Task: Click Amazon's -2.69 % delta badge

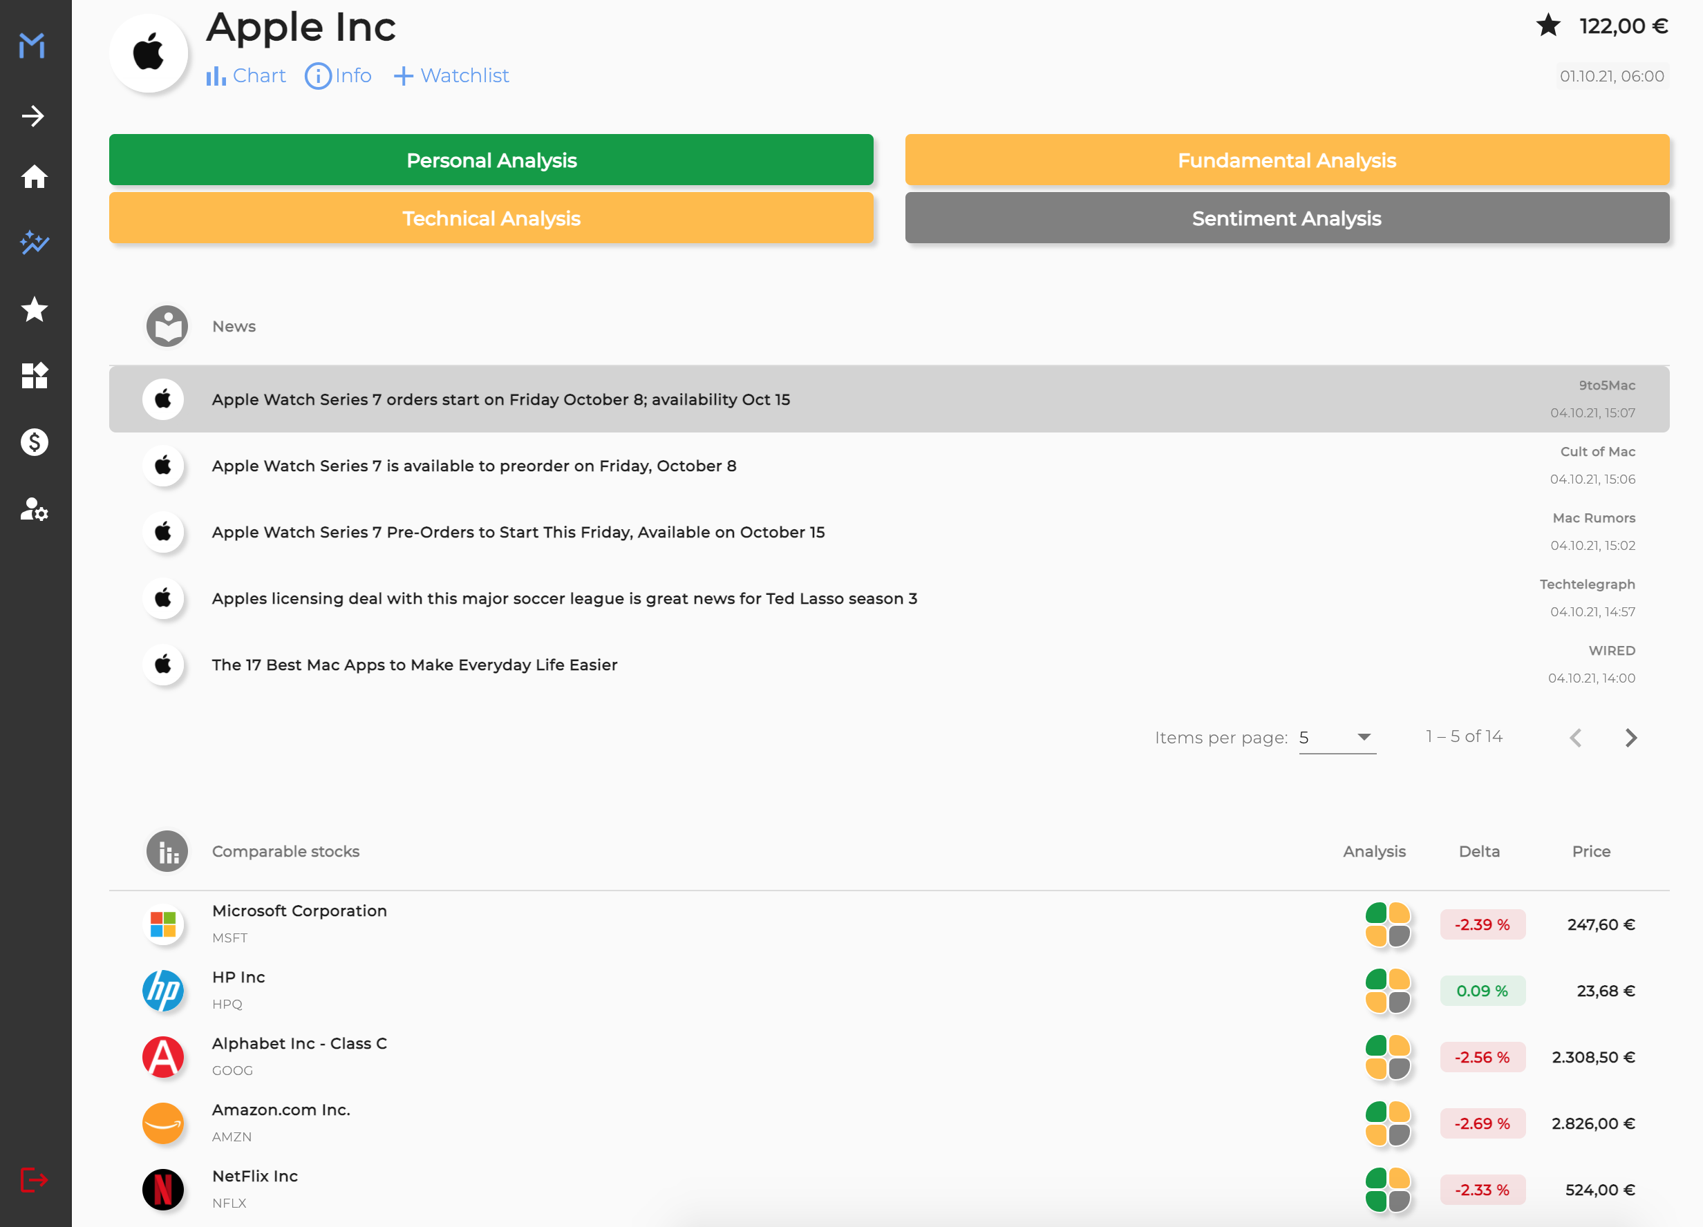Action: tap(1483, 1123)
